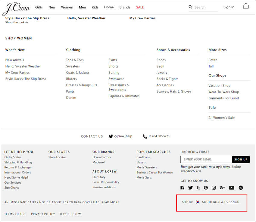Open the Brands menu

[125, 7]
